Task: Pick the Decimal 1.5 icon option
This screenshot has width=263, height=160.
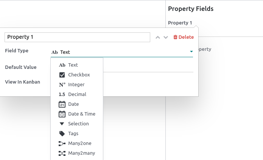Action: [x=62, y=94]
